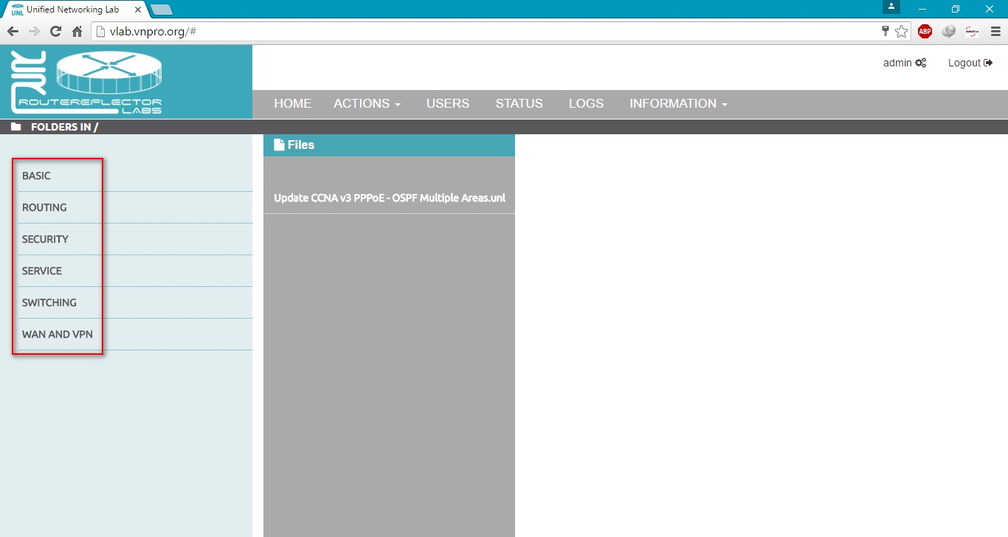Reload the page with refresh icon

point(55,31)
